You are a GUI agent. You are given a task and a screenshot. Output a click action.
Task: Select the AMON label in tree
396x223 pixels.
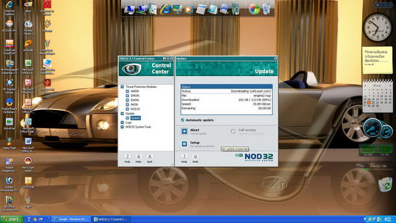135,91
